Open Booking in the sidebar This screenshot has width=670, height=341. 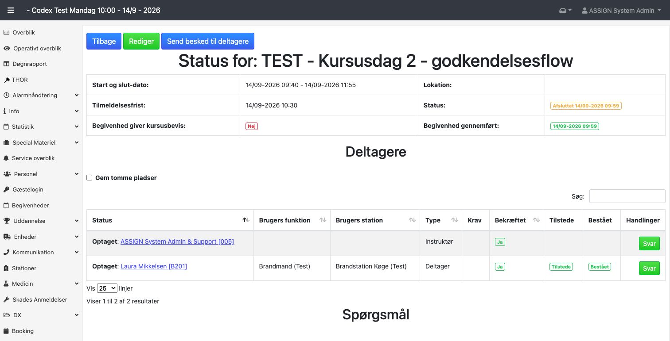pos(23,331)
